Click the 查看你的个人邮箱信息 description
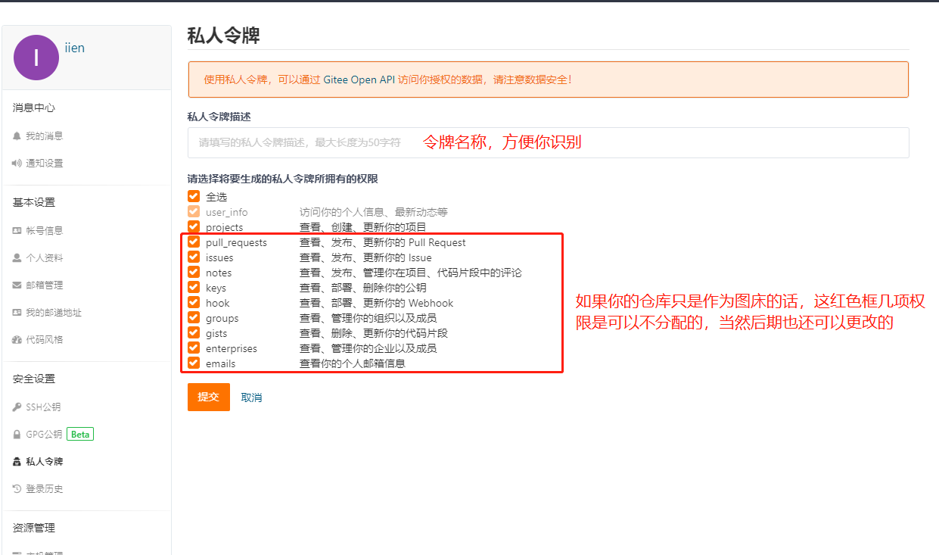This screenshot has height=555, width=939. [x=353, y=363]
